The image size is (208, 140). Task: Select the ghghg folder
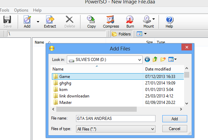(65, 83)
